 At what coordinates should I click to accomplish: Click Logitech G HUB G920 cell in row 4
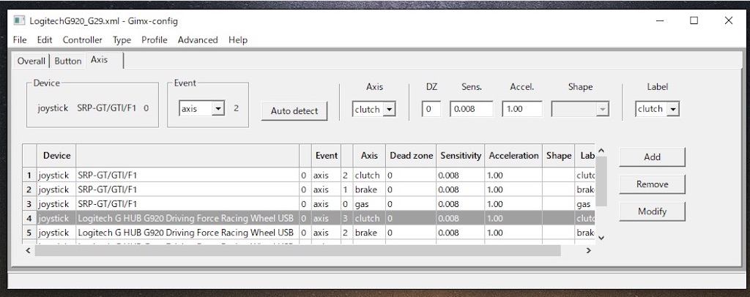click(187, 218)
